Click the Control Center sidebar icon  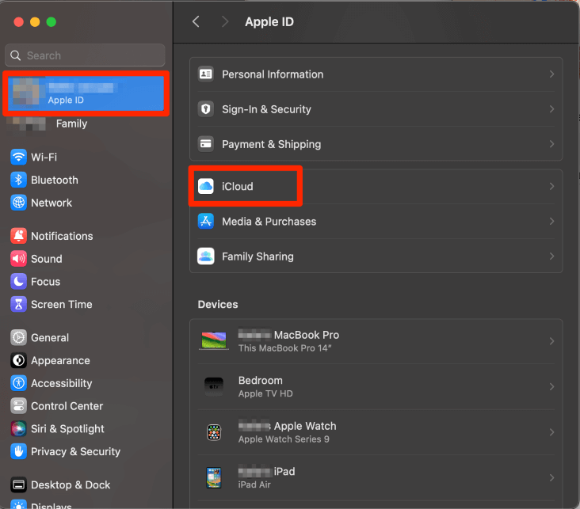pyautogui.click(x=19, y=406)
